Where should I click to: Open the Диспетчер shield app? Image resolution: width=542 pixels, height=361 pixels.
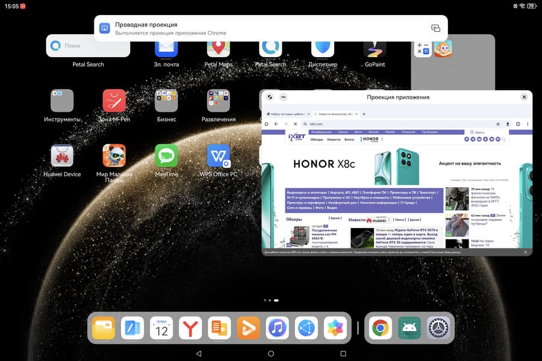pyautogui.click(x=323, y=49)
